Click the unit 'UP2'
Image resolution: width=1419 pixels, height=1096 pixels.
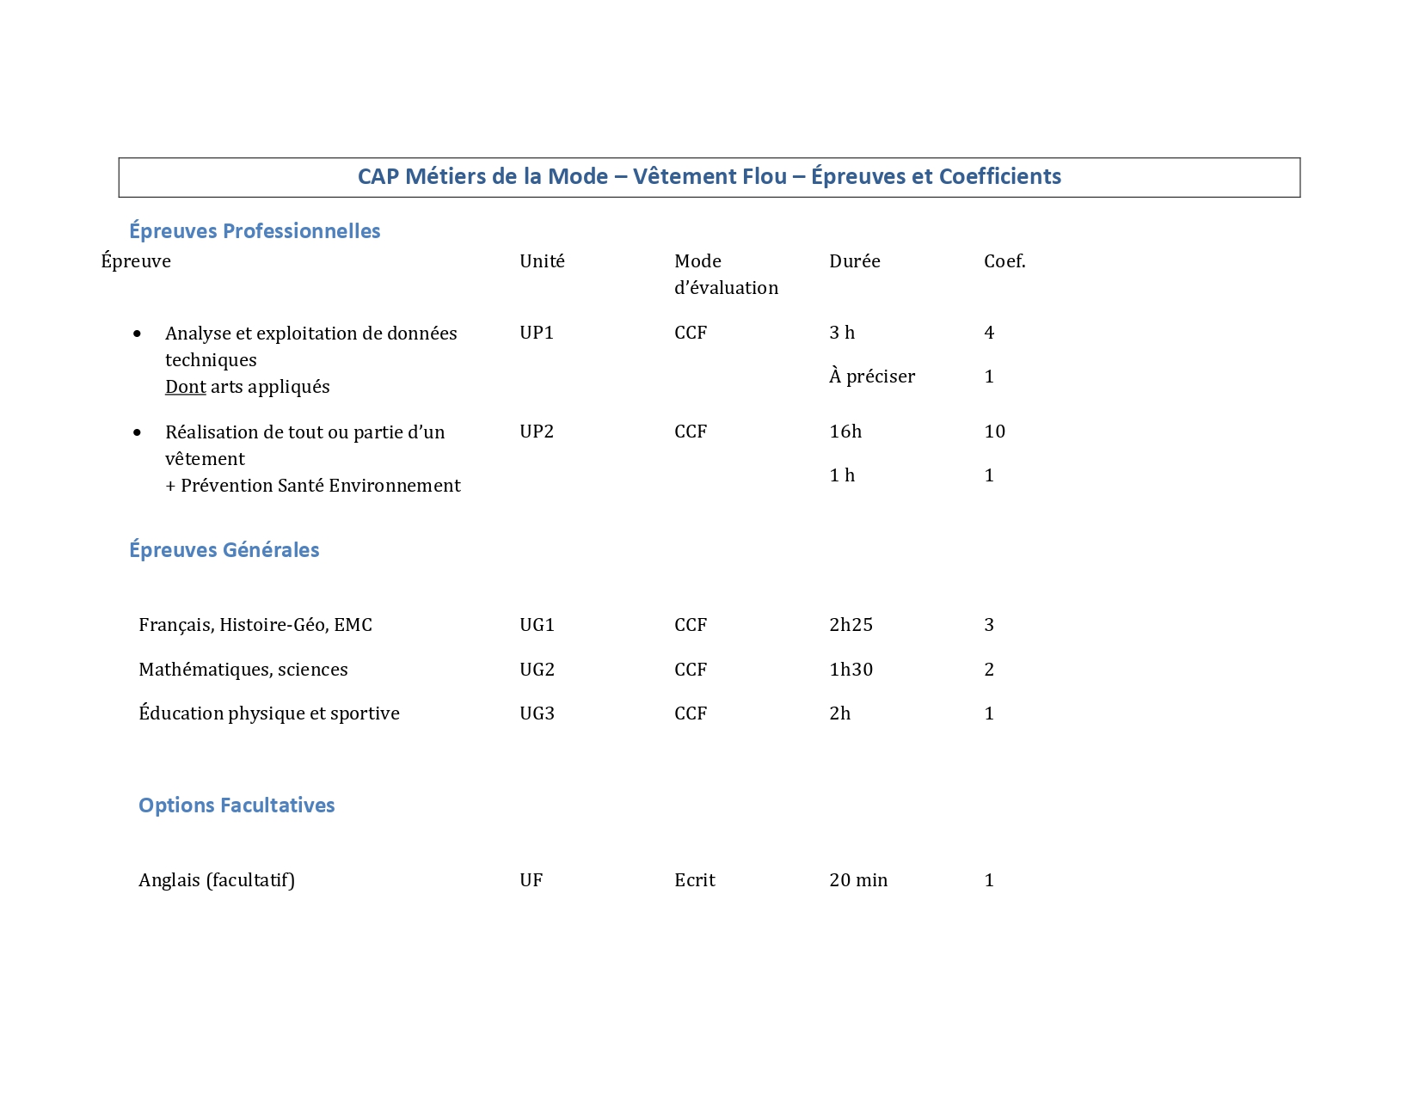coord(537,432)
